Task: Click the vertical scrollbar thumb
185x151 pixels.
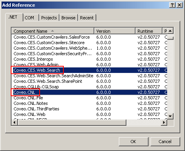Action: click(170, 38)
